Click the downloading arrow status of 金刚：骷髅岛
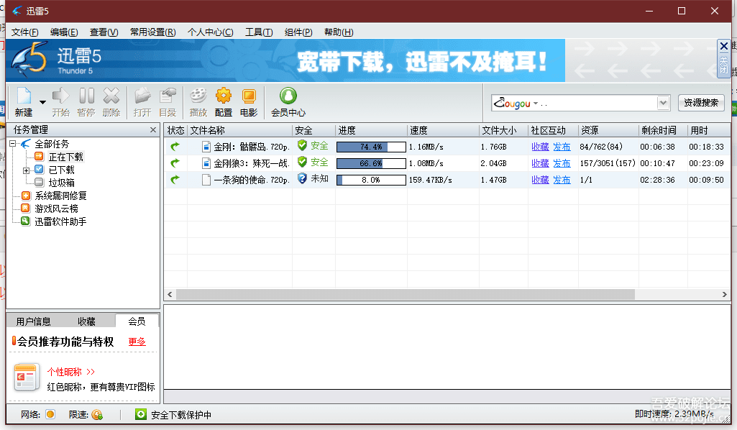The width and height of the screenshot is (737, 430). click(x=175, y=147)
